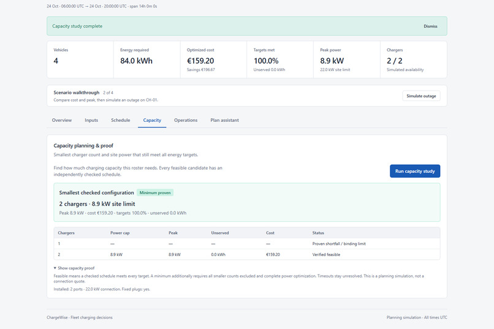
Task: Collapse the Show capacity proof disclosure
Action: 74,268
